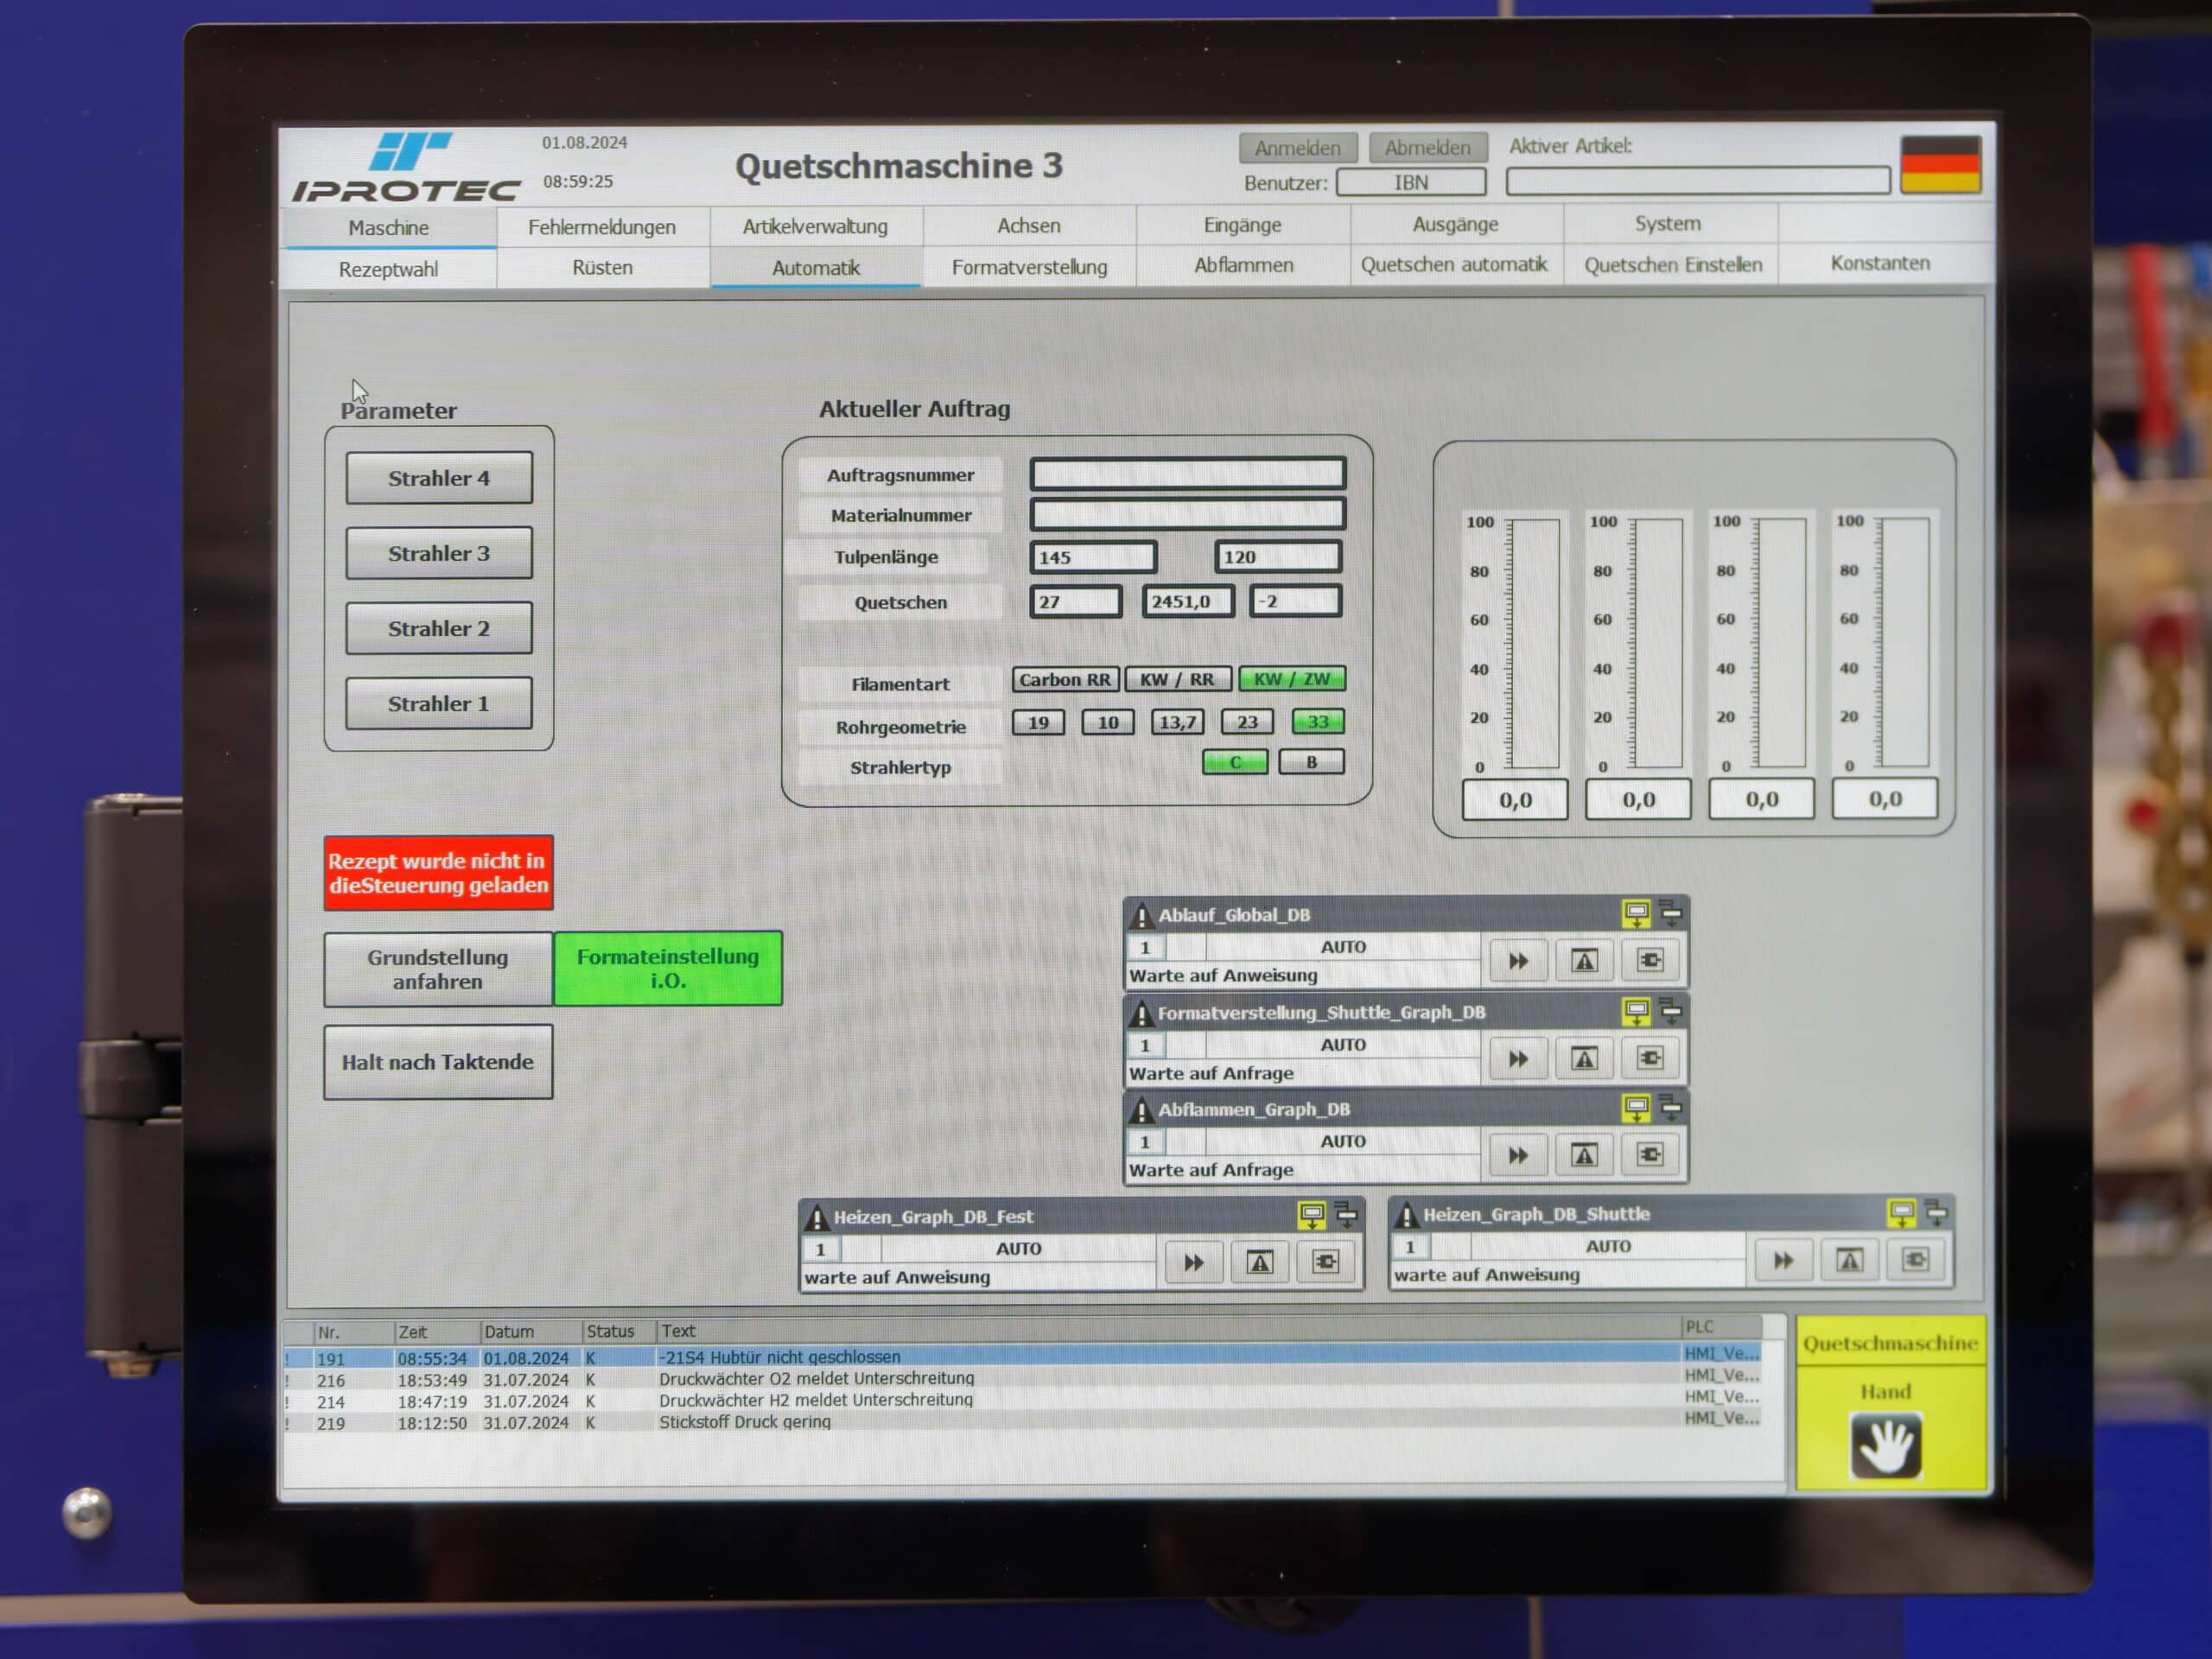
Task: Click step icon in Heizen_Graph_DB_Shuttle row
Action: coord(1916,1260)
